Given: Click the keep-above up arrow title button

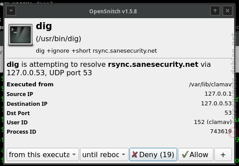Looking at the screenshot, I should [x=215, y=11].
